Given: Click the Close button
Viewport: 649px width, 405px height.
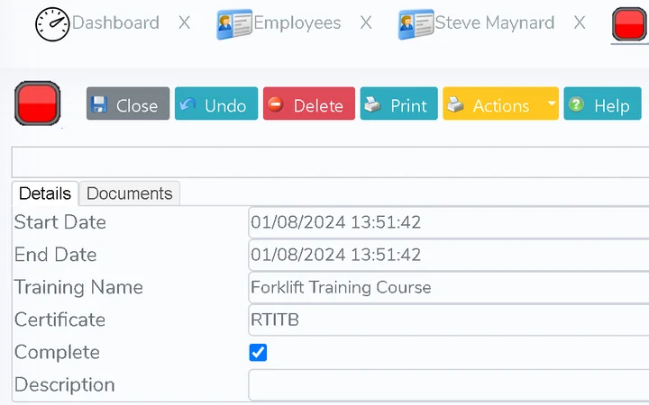Looking at the screenshot, I should pyautogui.click(x=128, y=103).
